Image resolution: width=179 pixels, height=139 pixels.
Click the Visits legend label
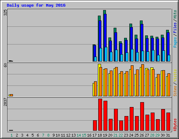175,76
